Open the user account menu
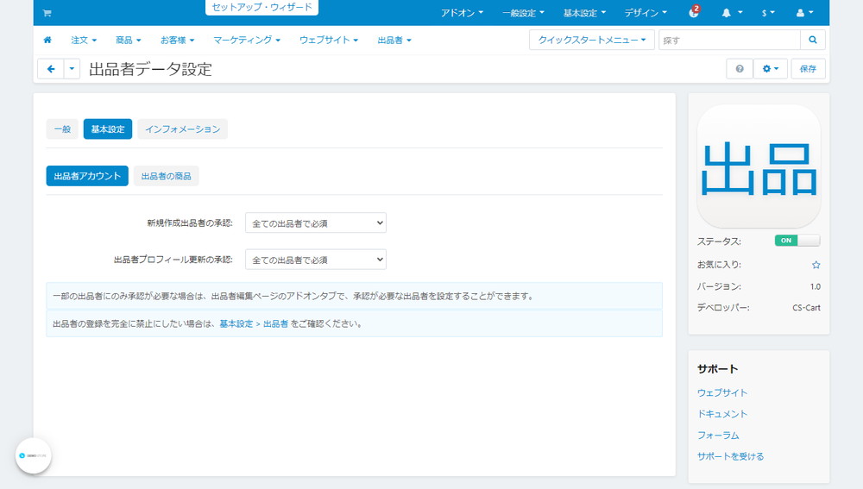This screenshot has width=863, height=489. click(804, 13)
